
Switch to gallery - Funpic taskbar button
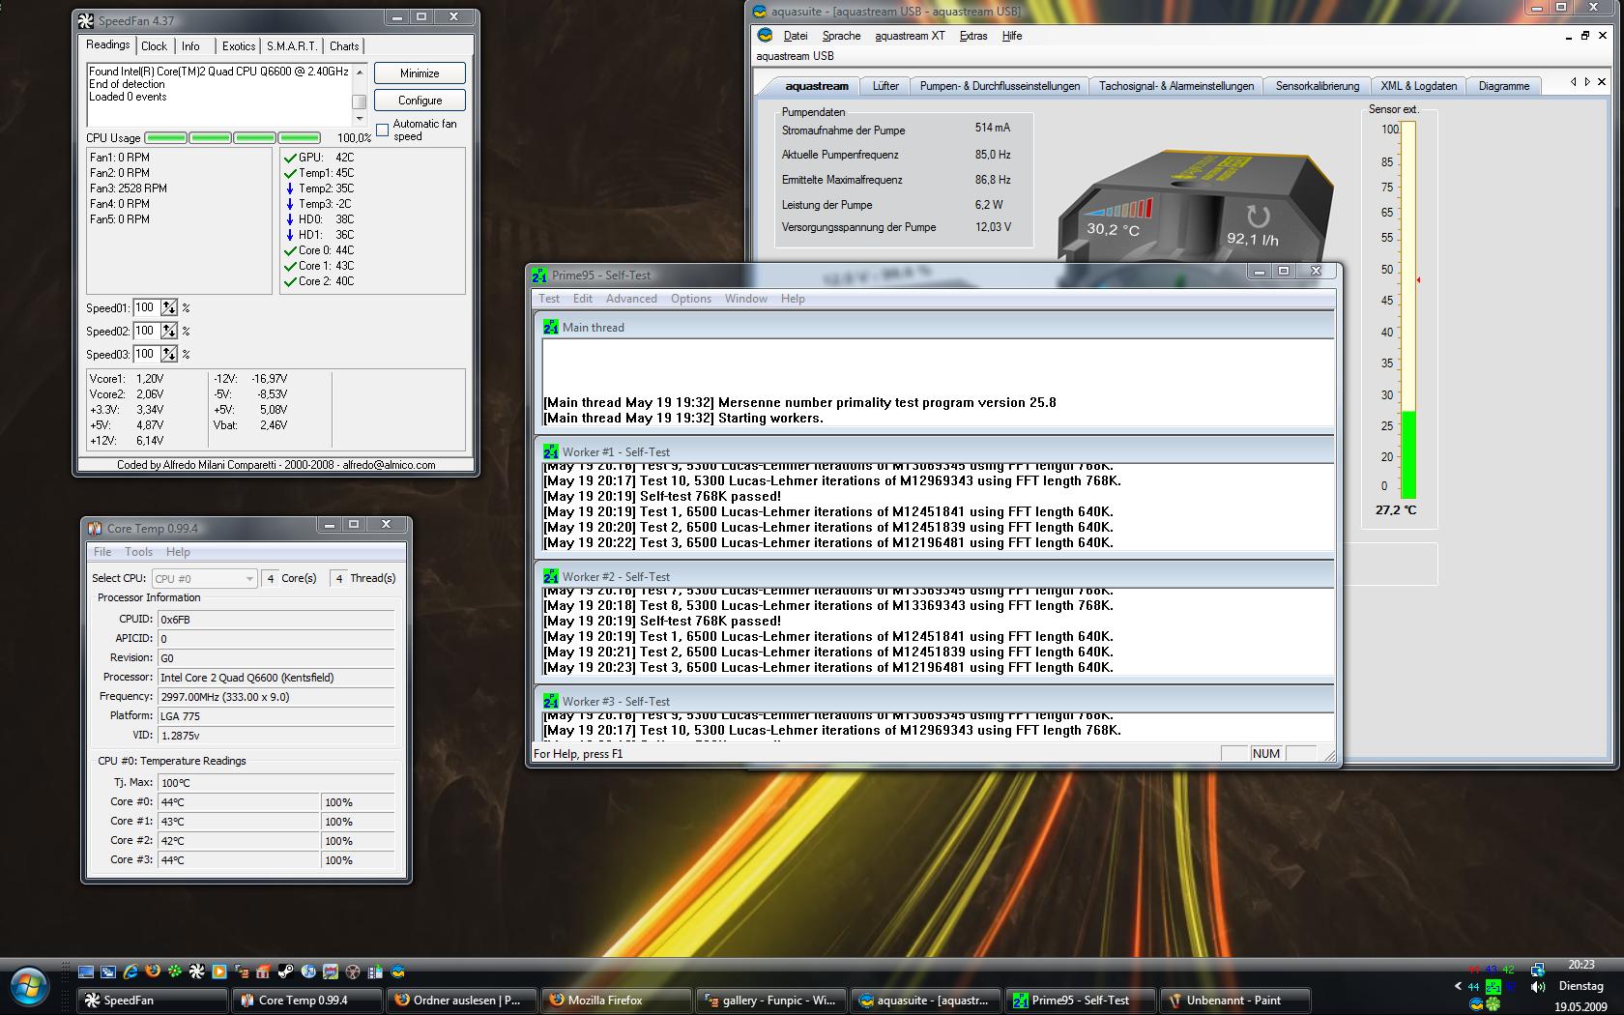point(769,1000)
